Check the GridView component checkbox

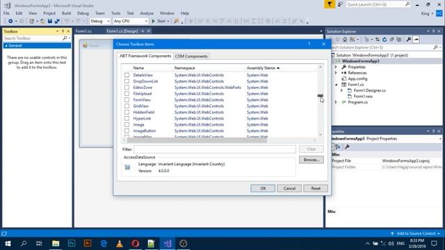[127, 106]
